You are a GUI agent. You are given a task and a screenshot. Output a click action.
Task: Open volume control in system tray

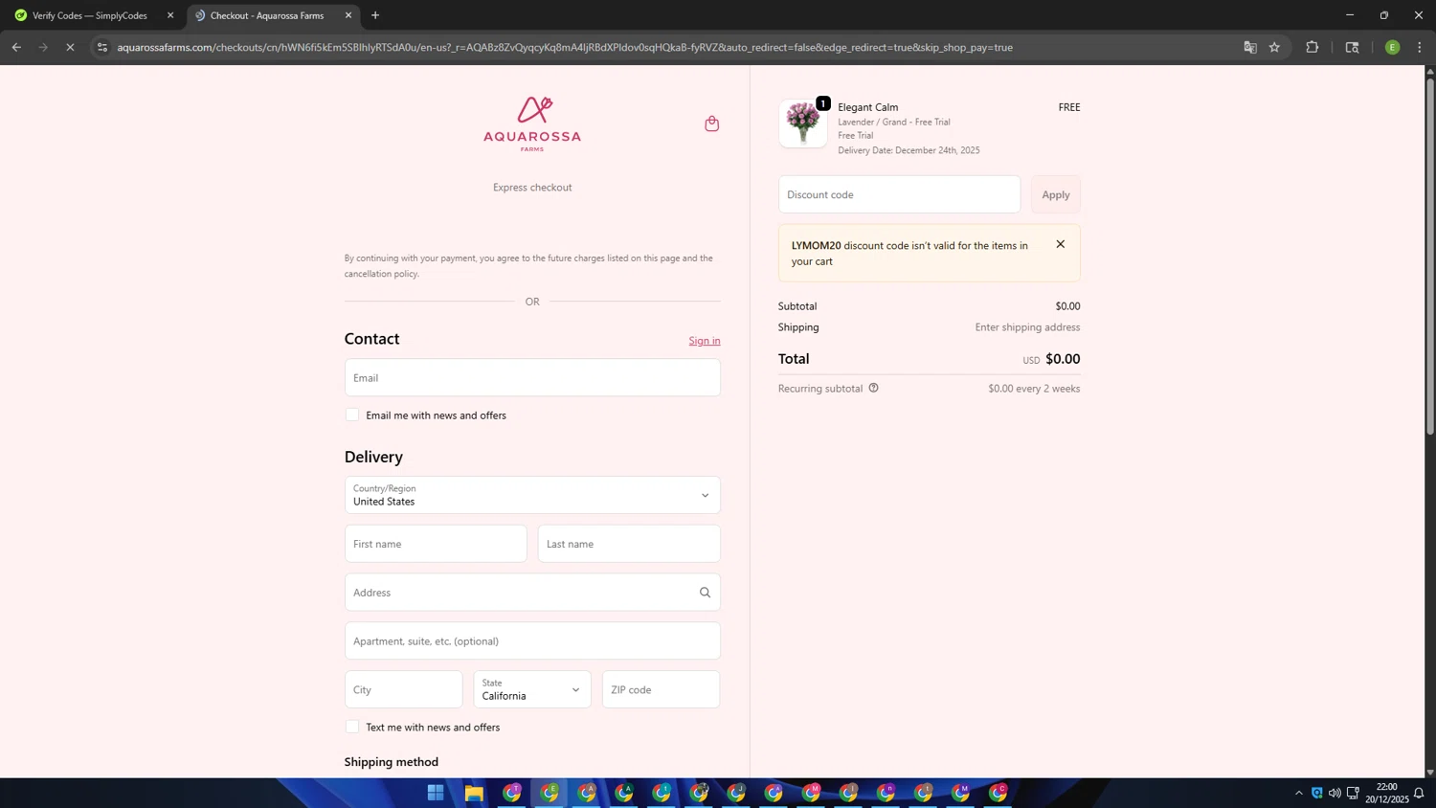click(1335, 793)
